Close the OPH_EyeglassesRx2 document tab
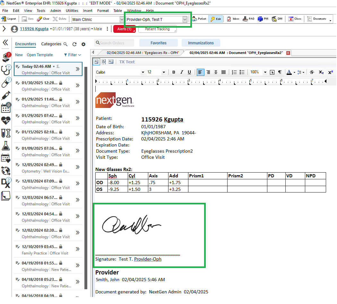Image resolution: width=337 pixels, height=304 pixels. coord(288,53)
